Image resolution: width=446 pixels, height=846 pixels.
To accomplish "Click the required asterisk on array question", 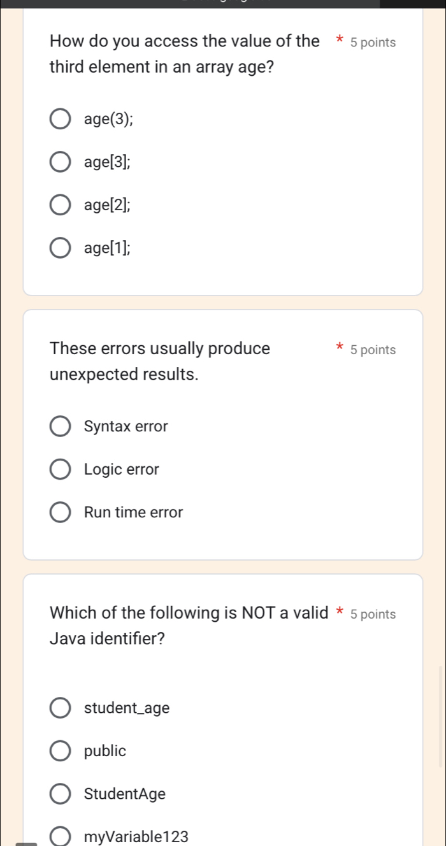I will (x=339, y=42).
